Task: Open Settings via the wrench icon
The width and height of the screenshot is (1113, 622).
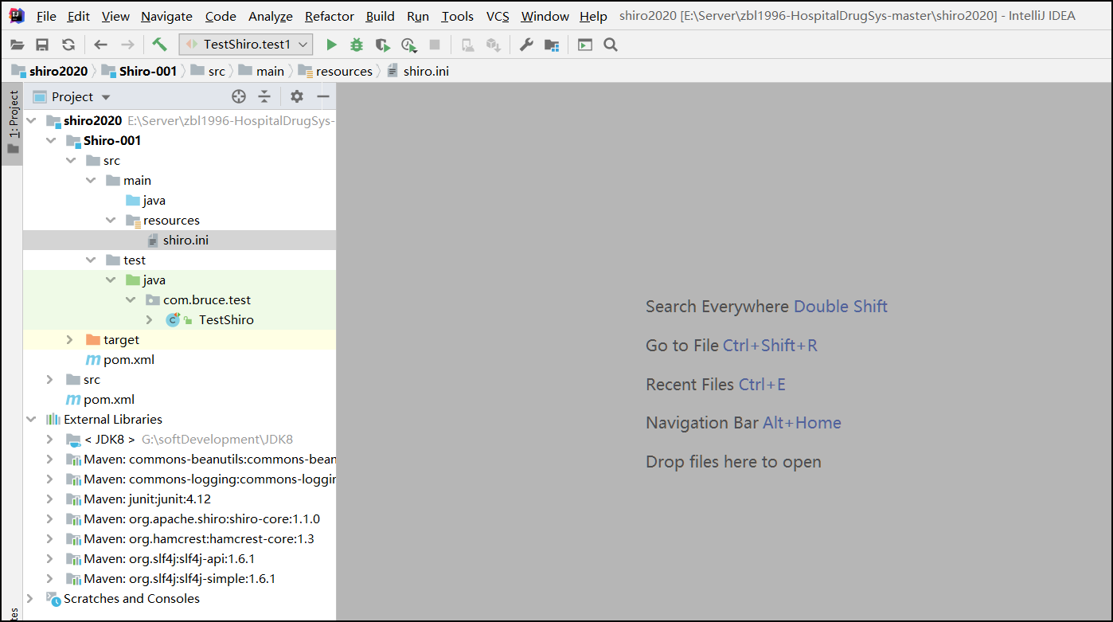Action: (x=526, y=45)
